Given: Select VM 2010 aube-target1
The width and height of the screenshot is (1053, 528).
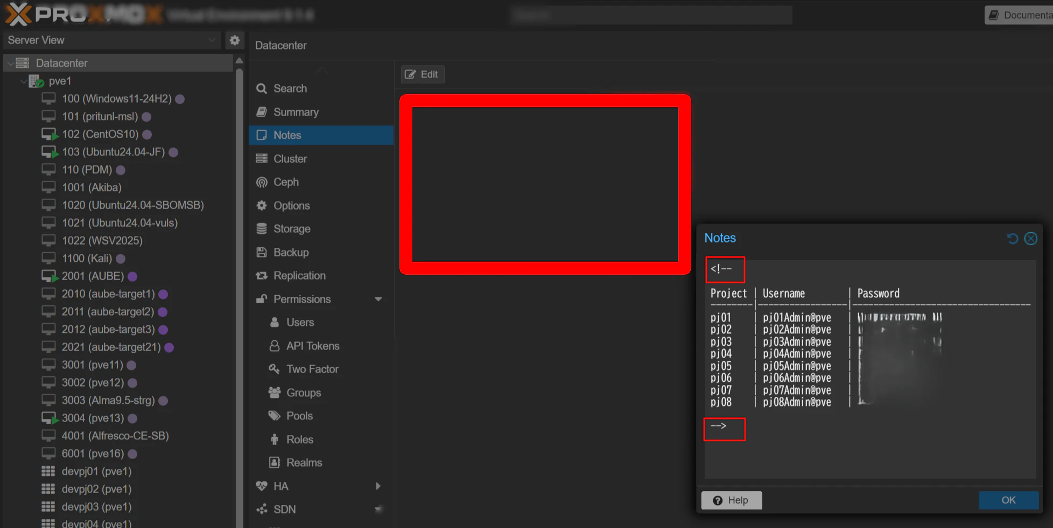Looking at the screenshot, I should pyautogui.click(x=118, y=294).
